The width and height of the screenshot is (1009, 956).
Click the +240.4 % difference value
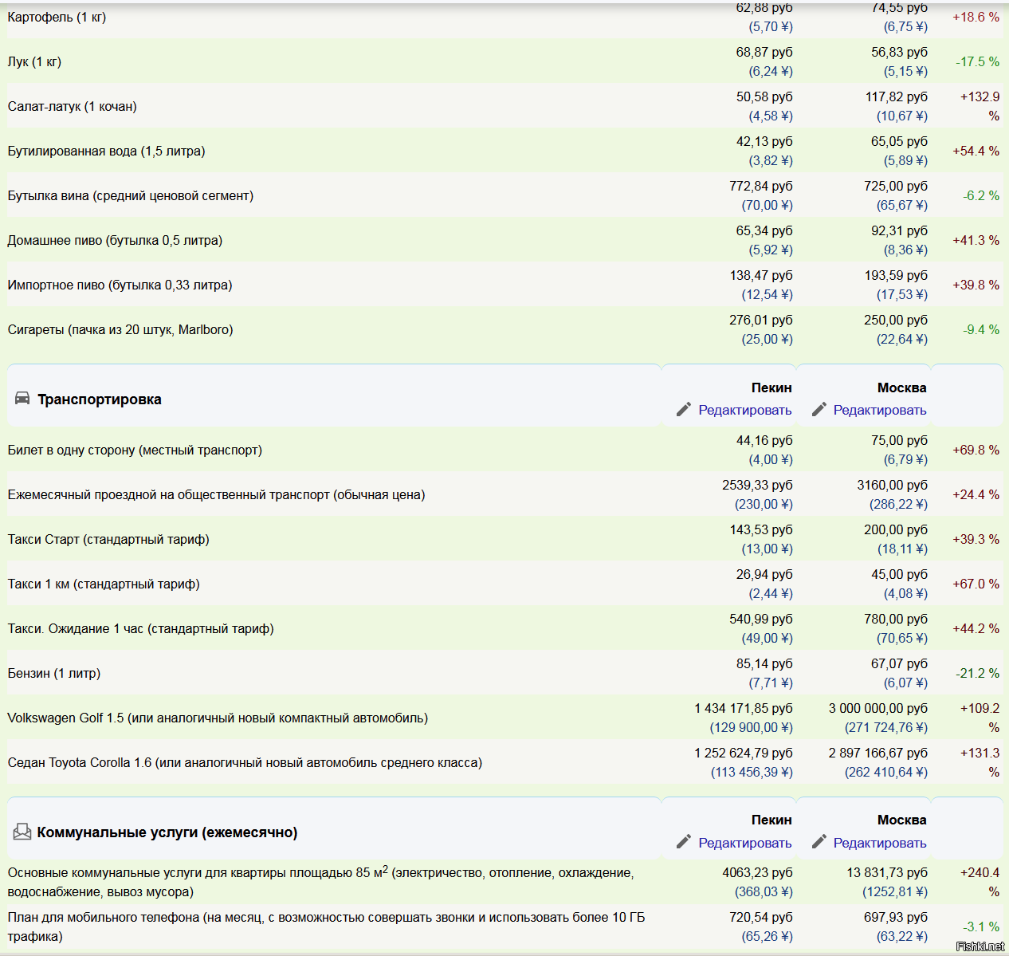980,882
